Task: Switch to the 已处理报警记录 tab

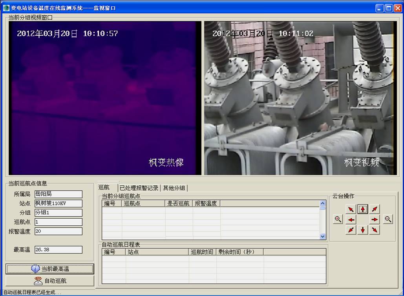Action: pos(139,188)
